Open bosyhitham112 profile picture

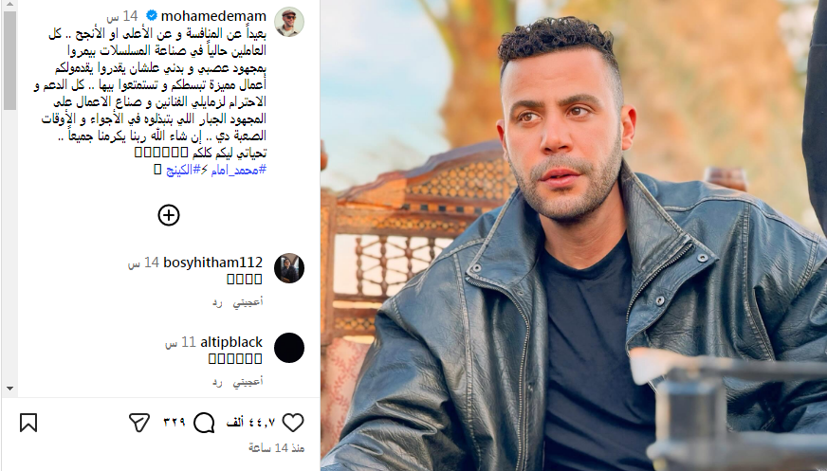(289, 268)
